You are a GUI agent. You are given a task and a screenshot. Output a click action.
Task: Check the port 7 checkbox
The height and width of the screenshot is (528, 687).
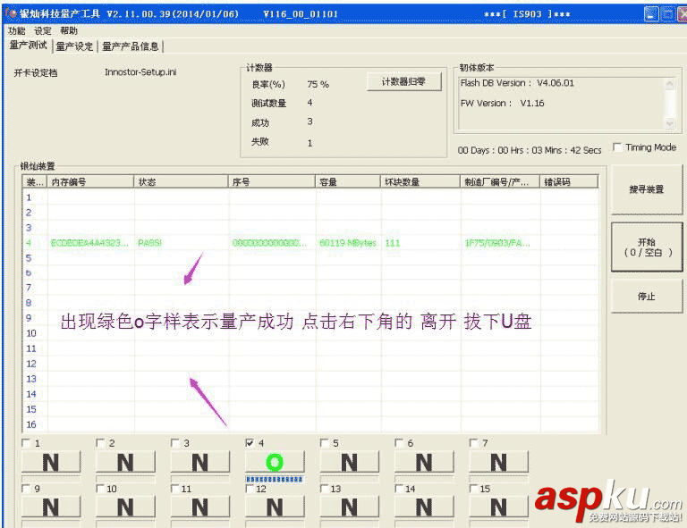[x=473, y=443]
